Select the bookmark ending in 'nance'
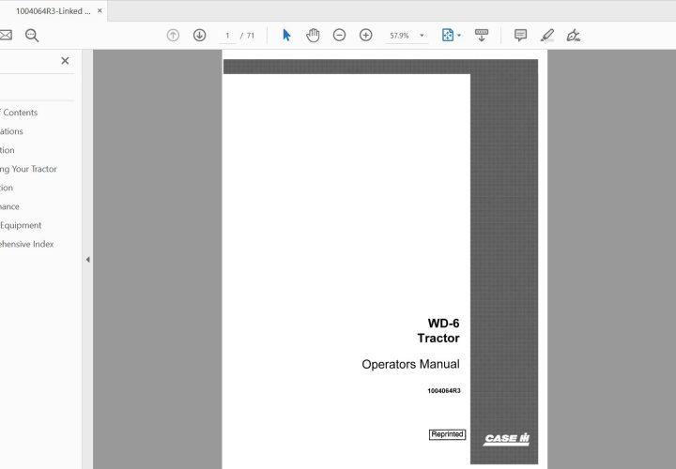This screenshot has height=469, width=676. pos(9,206)
